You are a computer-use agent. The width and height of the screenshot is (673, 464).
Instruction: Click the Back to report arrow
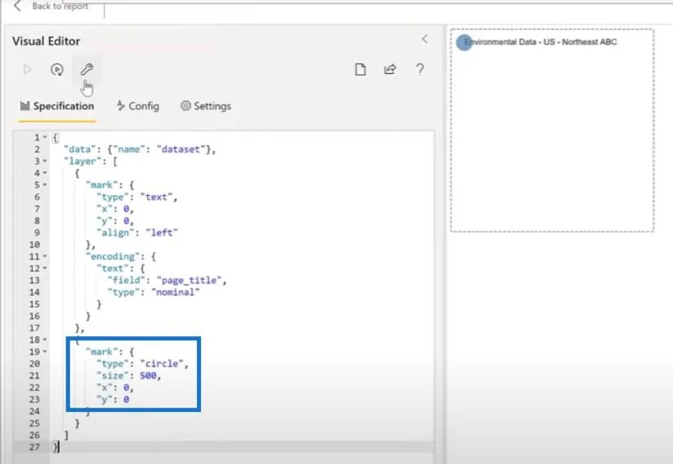pyautogui.click(x=17, y=6)
